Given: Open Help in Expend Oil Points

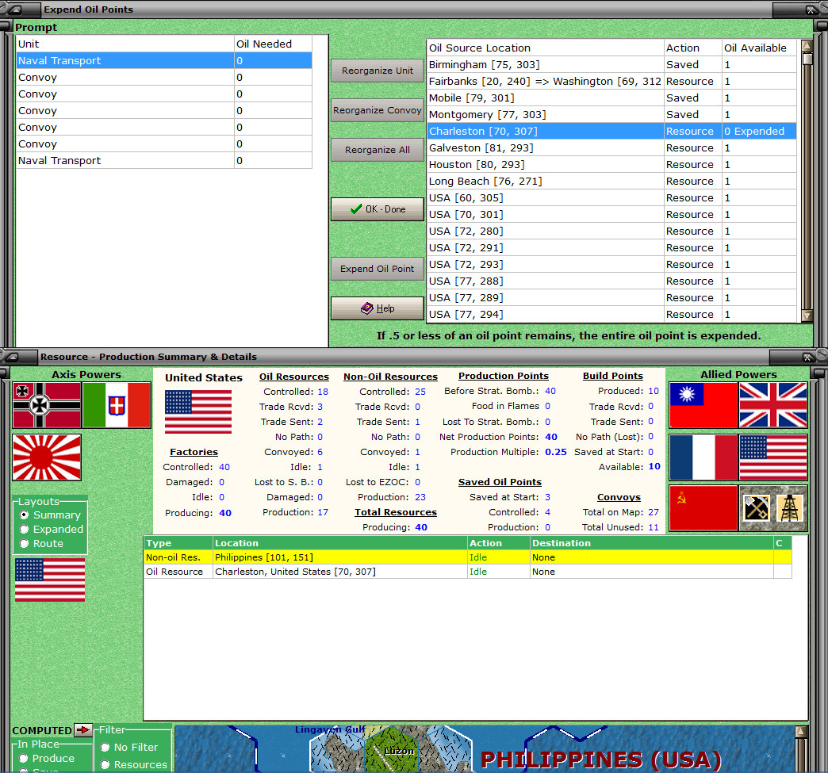Looking at the screenshot, I should tap(377, 308).
